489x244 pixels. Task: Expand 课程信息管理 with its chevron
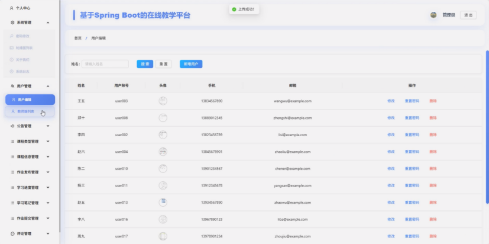48,156
